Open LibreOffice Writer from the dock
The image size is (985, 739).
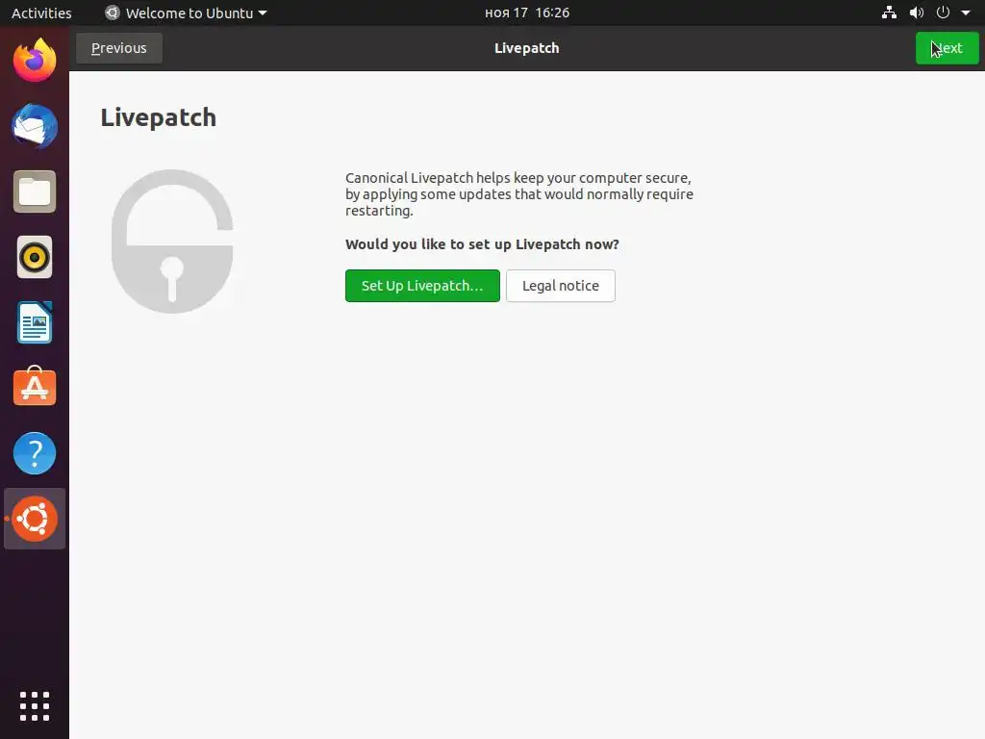(35, 322)
